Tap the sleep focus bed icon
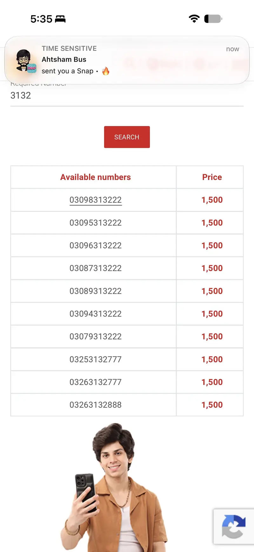Screen dimensions: 254x552 (x=60, y=19)
